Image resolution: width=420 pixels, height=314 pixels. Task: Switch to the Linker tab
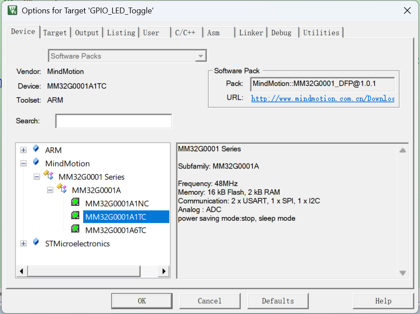click(x=251, y=32)
